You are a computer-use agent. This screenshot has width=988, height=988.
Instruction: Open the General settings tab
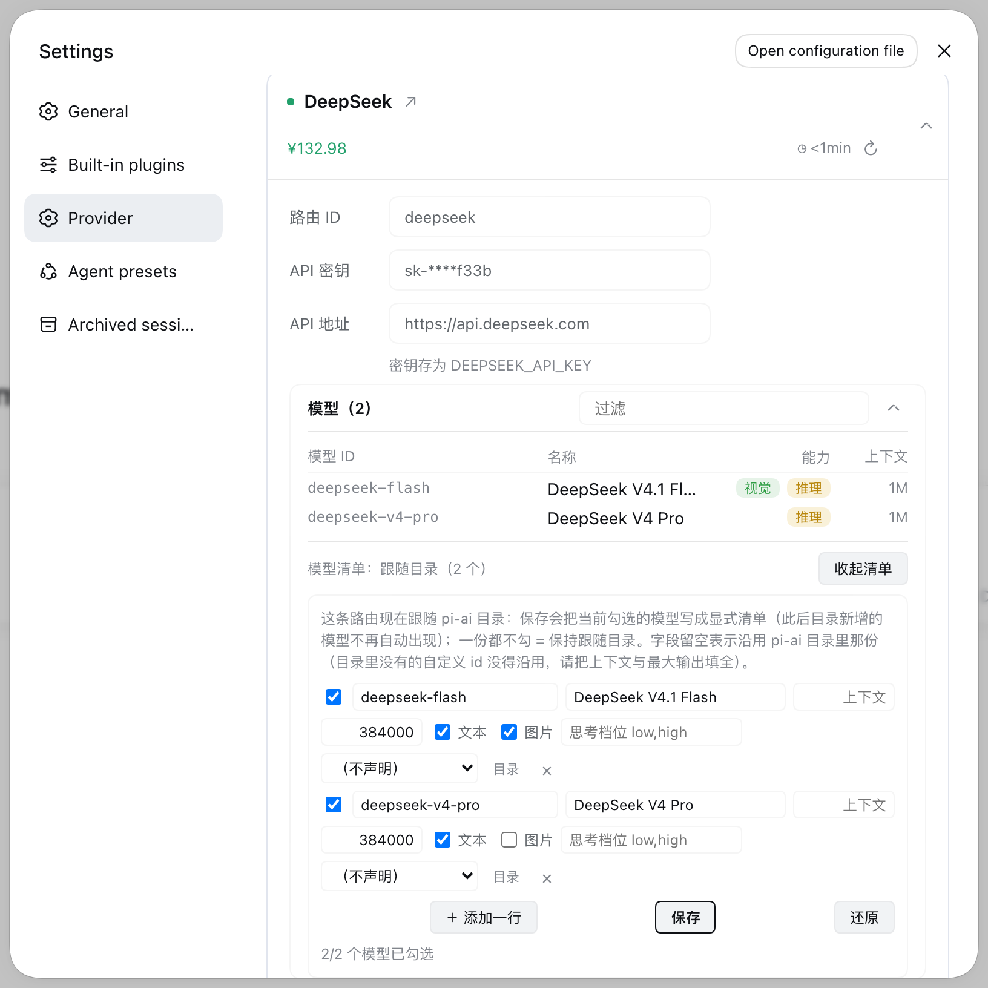(x=123, y=111)
